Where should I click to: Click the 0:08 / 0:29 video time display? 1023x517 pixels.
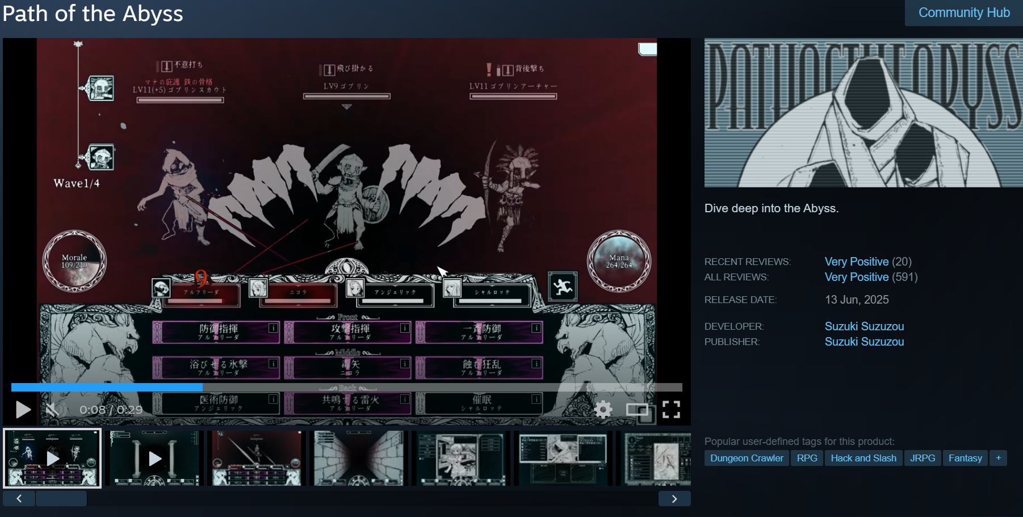[111, 410]
